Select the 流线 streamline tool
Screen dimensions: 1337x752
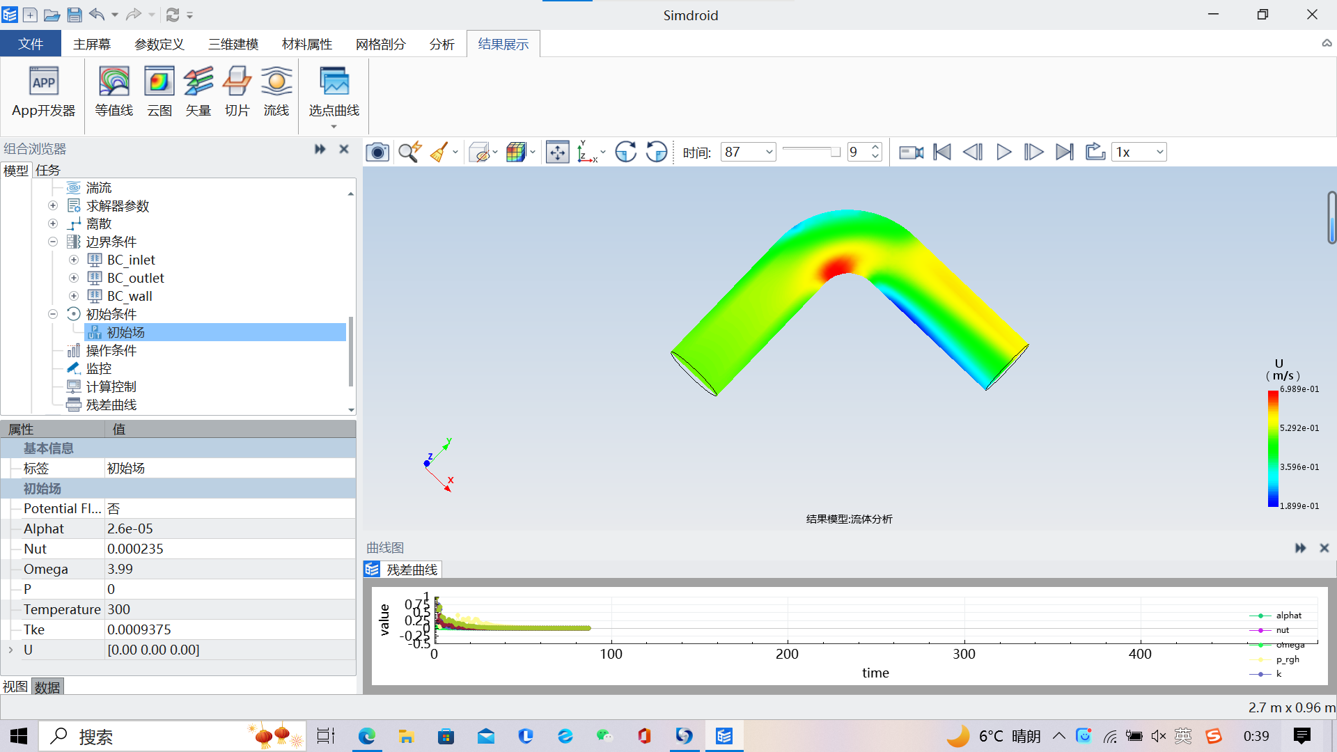click(x=276, y=92)
